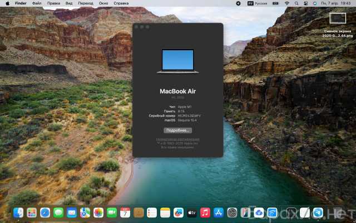Open Spotlight search magnifier icon

pos(296,3)
